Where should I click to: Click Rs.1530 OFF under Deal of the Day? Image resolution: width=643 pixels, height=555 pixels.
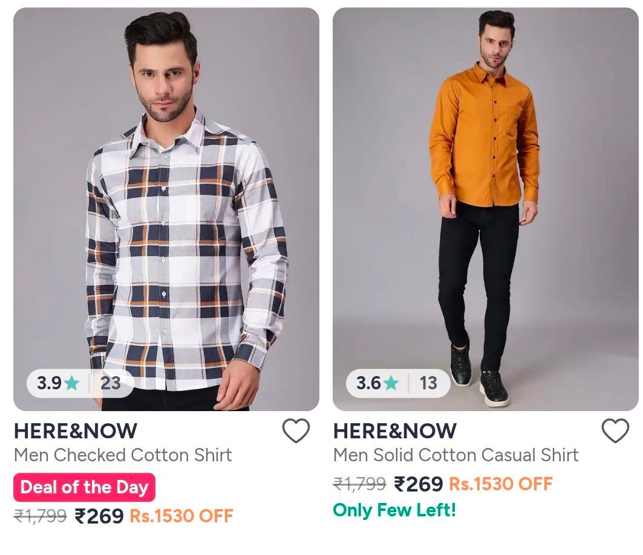181,516
